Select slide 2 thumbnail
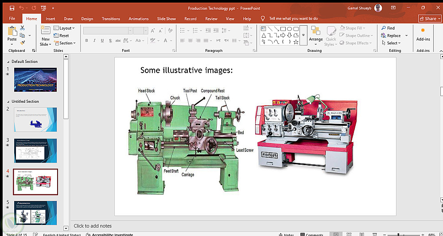The height and width of the screenshot is (236, 443). tap(35, 120)
